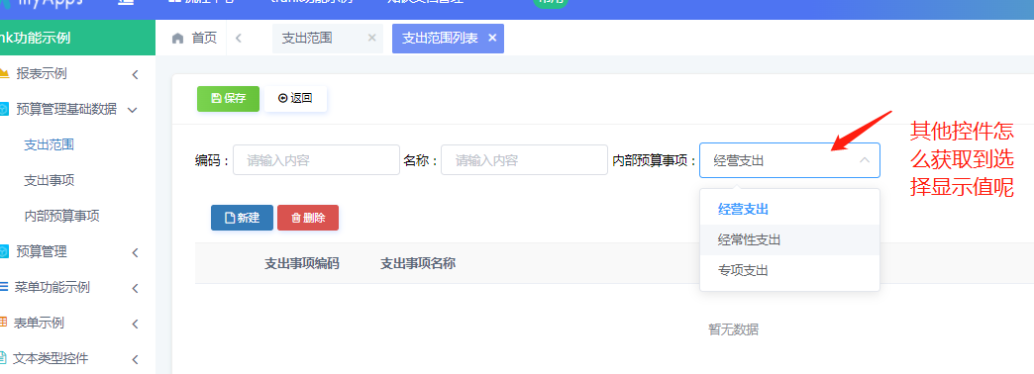Choose 经常性支出 in the dropdown list
Screen dimensions: 1034x374
click(x=789, y=240)
